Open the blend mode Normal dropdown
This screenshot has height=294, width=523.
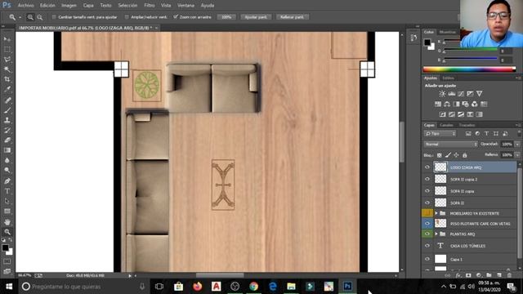tap(450, 144)
